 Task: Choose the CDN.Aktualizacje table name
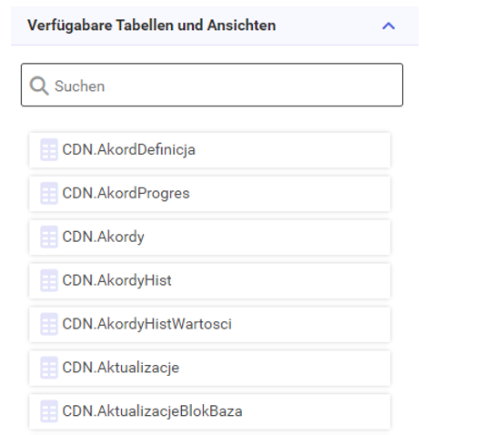pyautogui.click(x=121, y=368)
